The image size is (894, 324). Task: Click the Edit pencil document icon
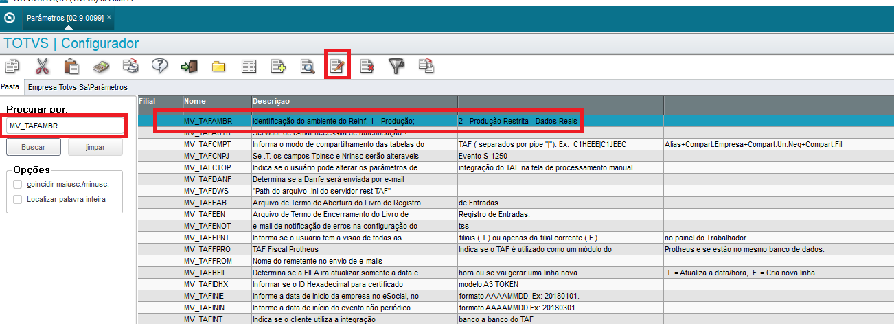tap(338, 67)
